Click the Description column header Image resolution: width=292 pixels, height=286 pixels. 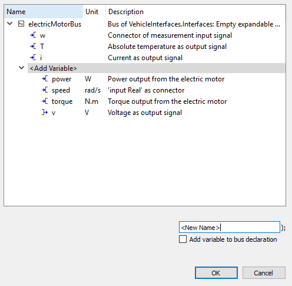coord(195,12)
